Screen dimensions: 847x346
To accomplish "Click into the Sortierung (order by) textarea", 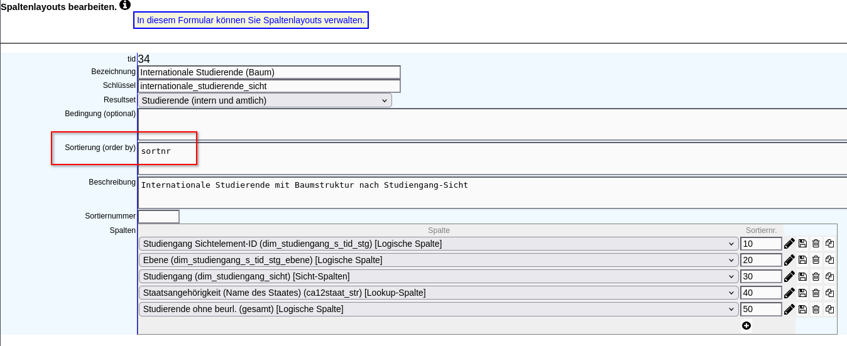I will [x=490, y=158].
